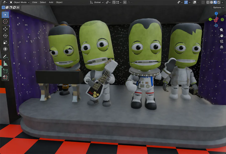
Task: Open proportional editing falloff dropdown
Action: [130, 2]
